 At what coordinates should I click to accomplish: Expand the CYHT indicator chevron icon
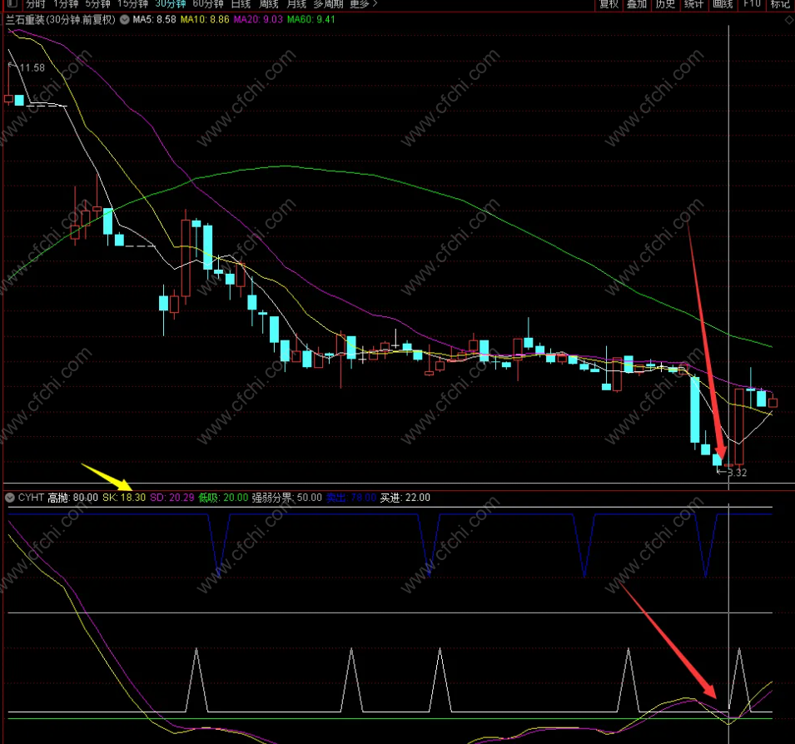click(9, 498)
